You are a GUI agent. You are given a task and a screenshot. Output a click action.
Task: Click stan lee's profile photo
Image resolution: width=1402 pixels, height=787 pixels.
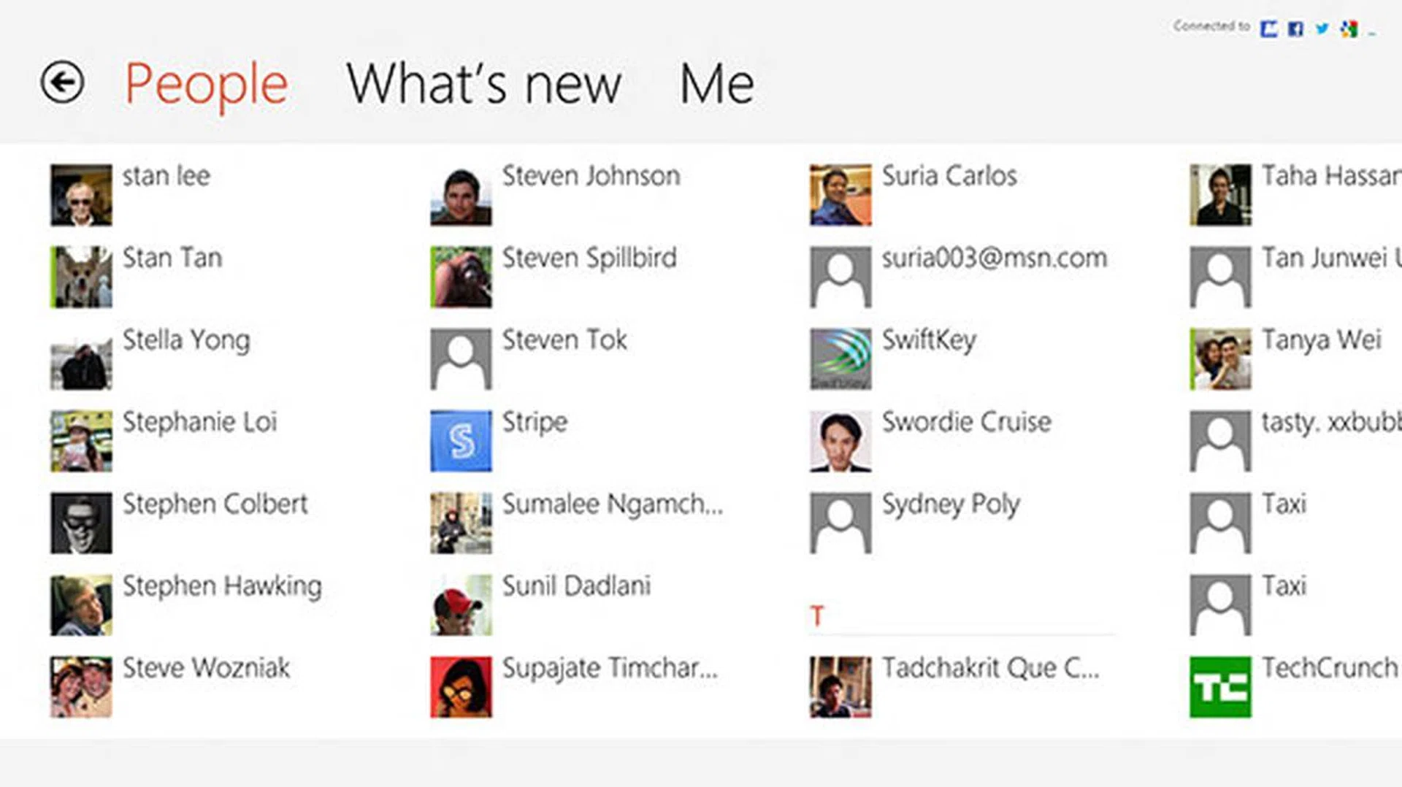(x=81, y=195)
